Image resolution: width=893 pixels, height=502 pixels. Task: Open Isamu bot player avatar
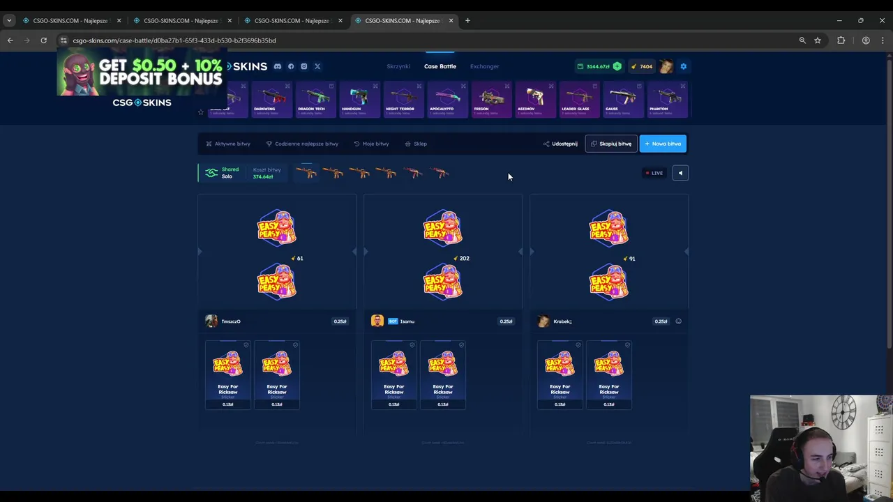tap(377, 321)
